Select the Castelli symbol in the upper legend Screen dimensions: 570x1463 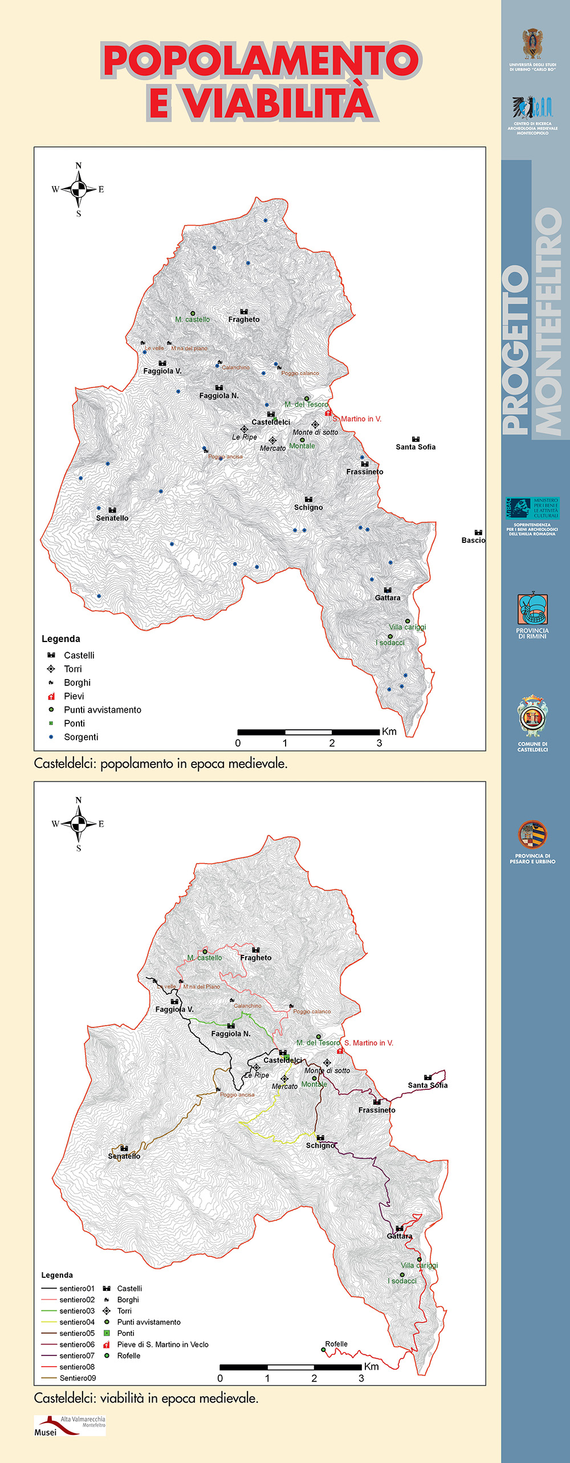point(51,655)
